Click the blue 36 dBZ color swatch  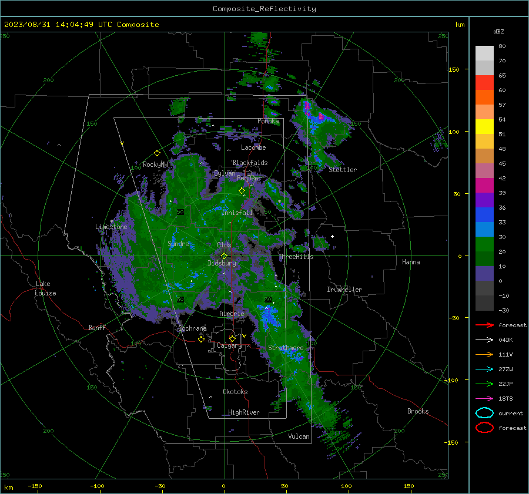(484, 215)
